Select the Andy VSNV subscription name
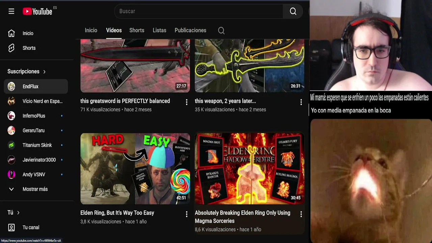 pos(34,174)
